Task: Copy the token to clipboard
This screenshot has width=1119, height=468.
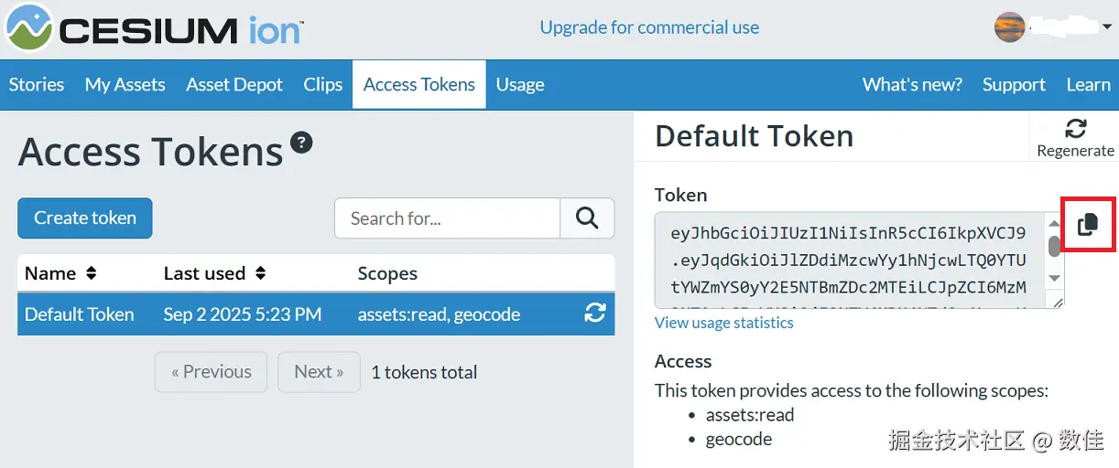Action: 1087,223
